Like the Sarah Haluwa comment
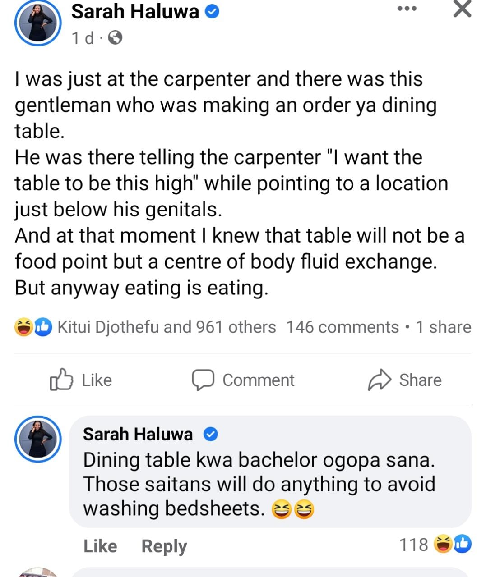Viewport: 486px width, 577px height. pyautogui.click(x=100, y=546)
